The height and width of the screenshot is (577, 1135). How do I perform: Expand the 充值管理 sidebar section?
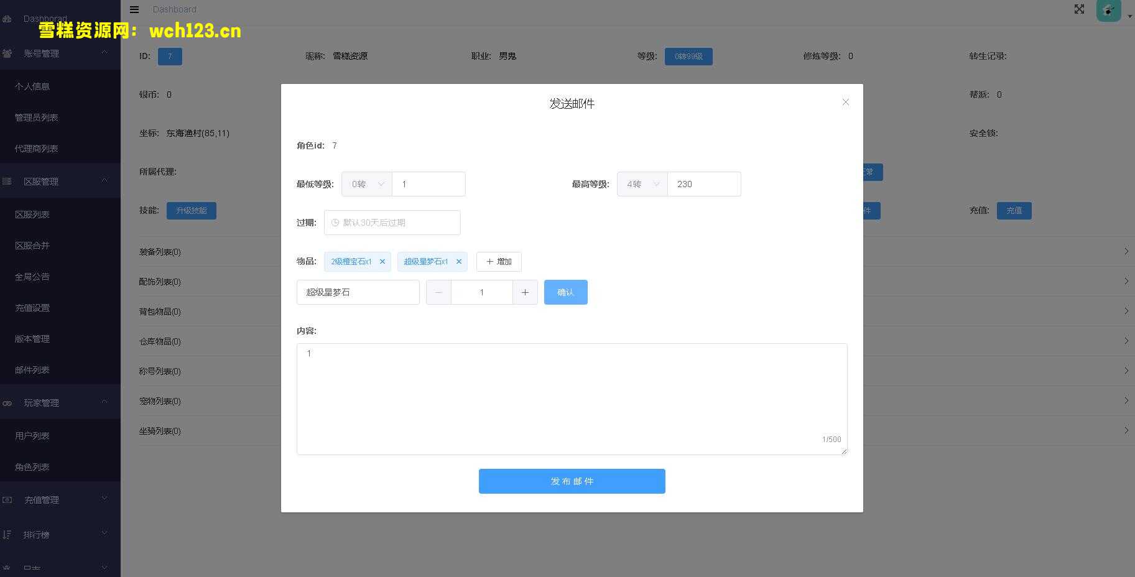click(60, 500)
